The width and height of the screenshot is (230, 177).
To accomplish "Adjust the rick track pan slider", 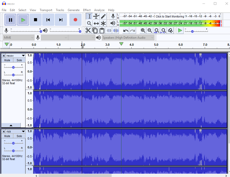I will click(13, 151).
